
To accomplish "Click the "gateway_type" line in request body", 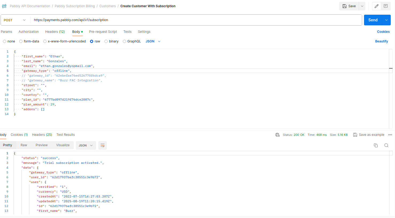I will [x=46, y=71].
